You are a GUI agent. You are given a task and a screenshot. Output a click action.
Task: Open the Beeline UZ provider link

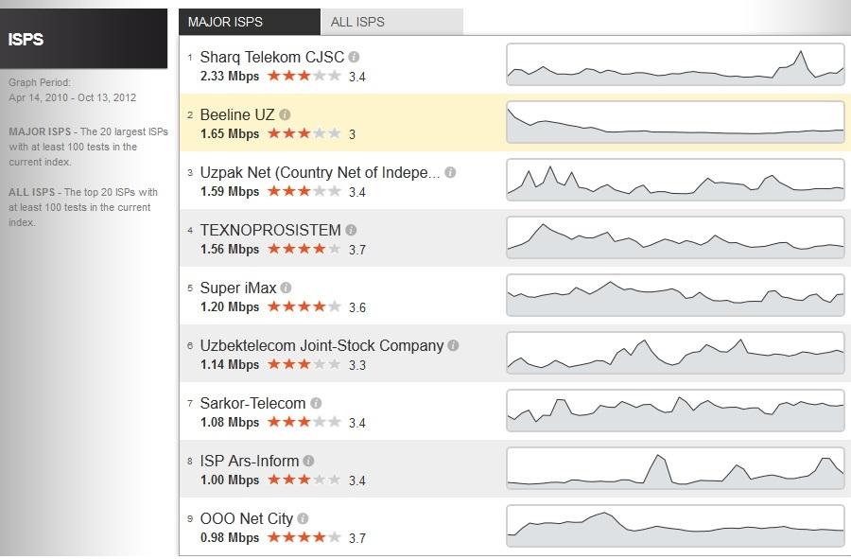point(237,114)
